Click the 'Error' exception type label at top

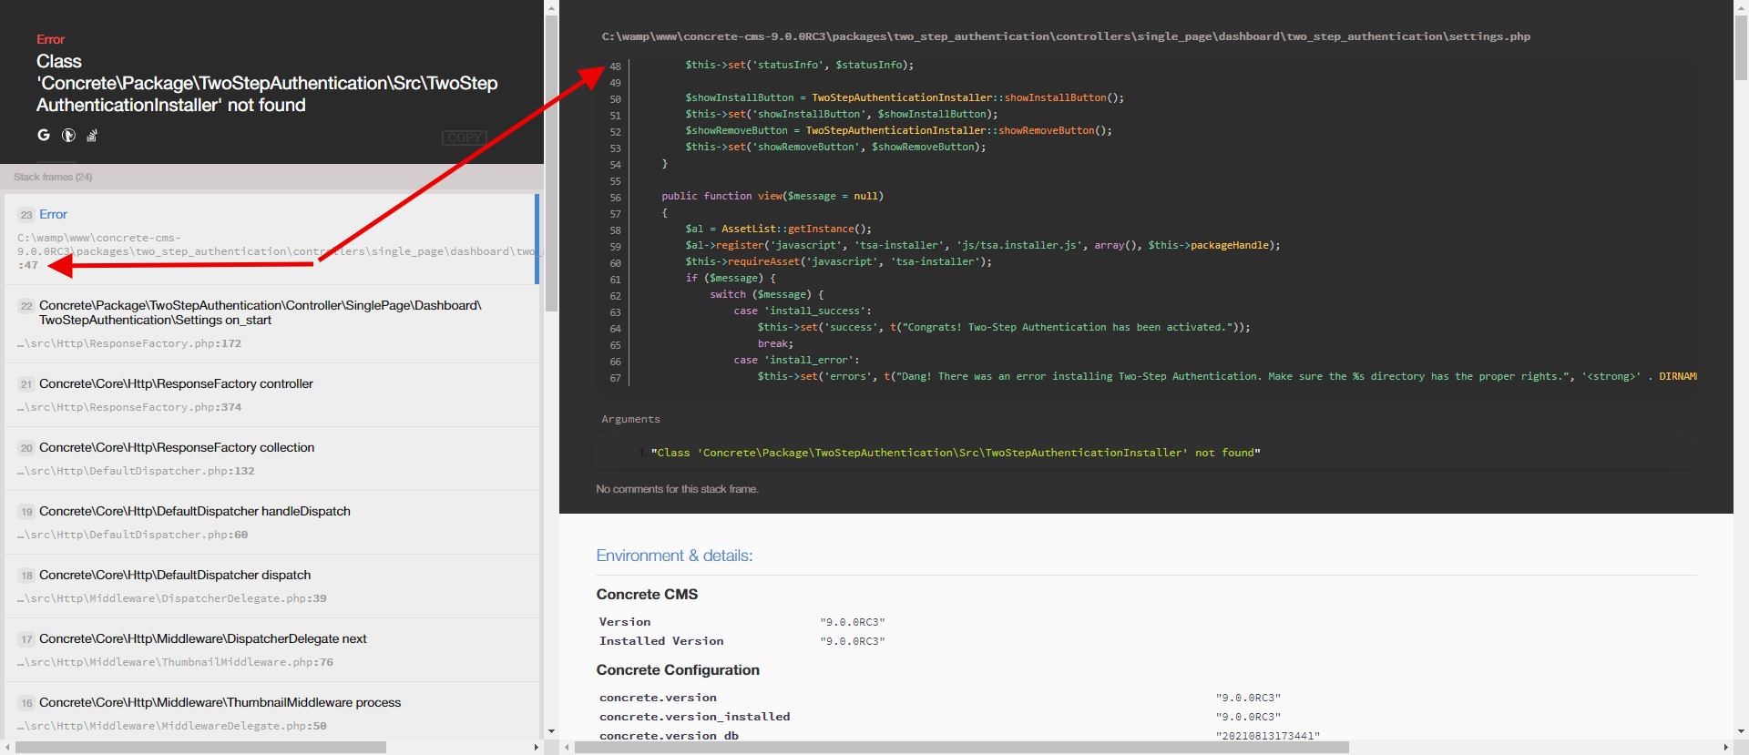[50, 39]
